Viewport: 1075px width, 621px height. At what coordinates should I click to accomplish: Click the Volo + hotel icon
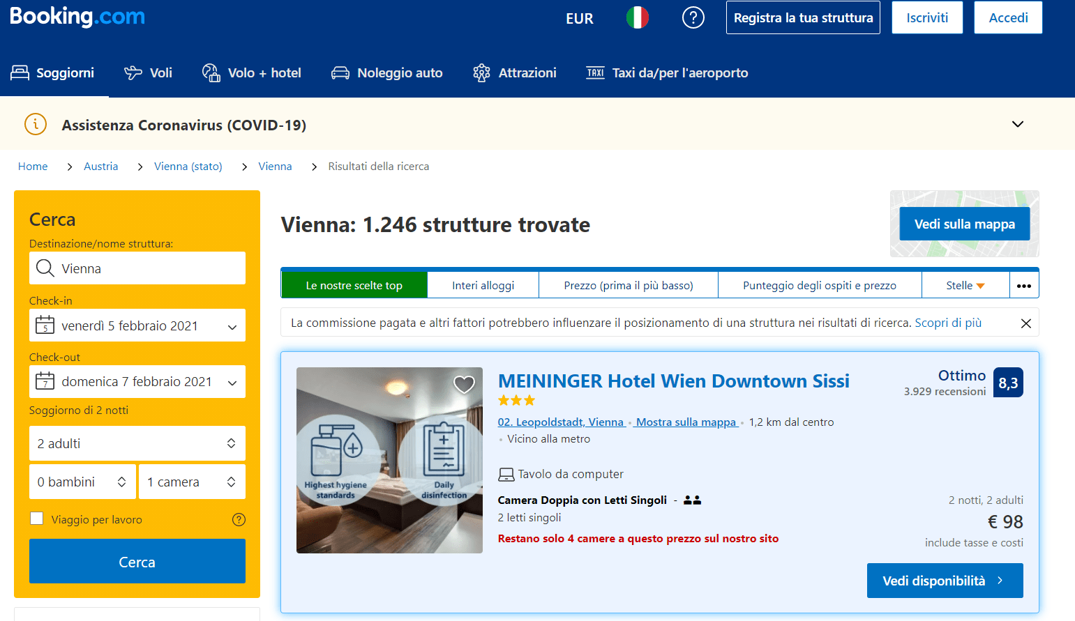pyautogui.click(x=211, y=72)
